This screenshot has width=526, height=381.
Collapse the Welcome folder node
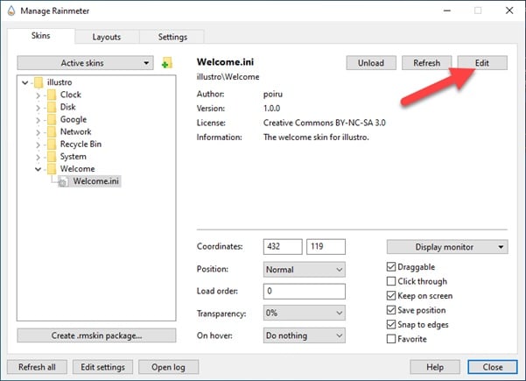[38, 169]
